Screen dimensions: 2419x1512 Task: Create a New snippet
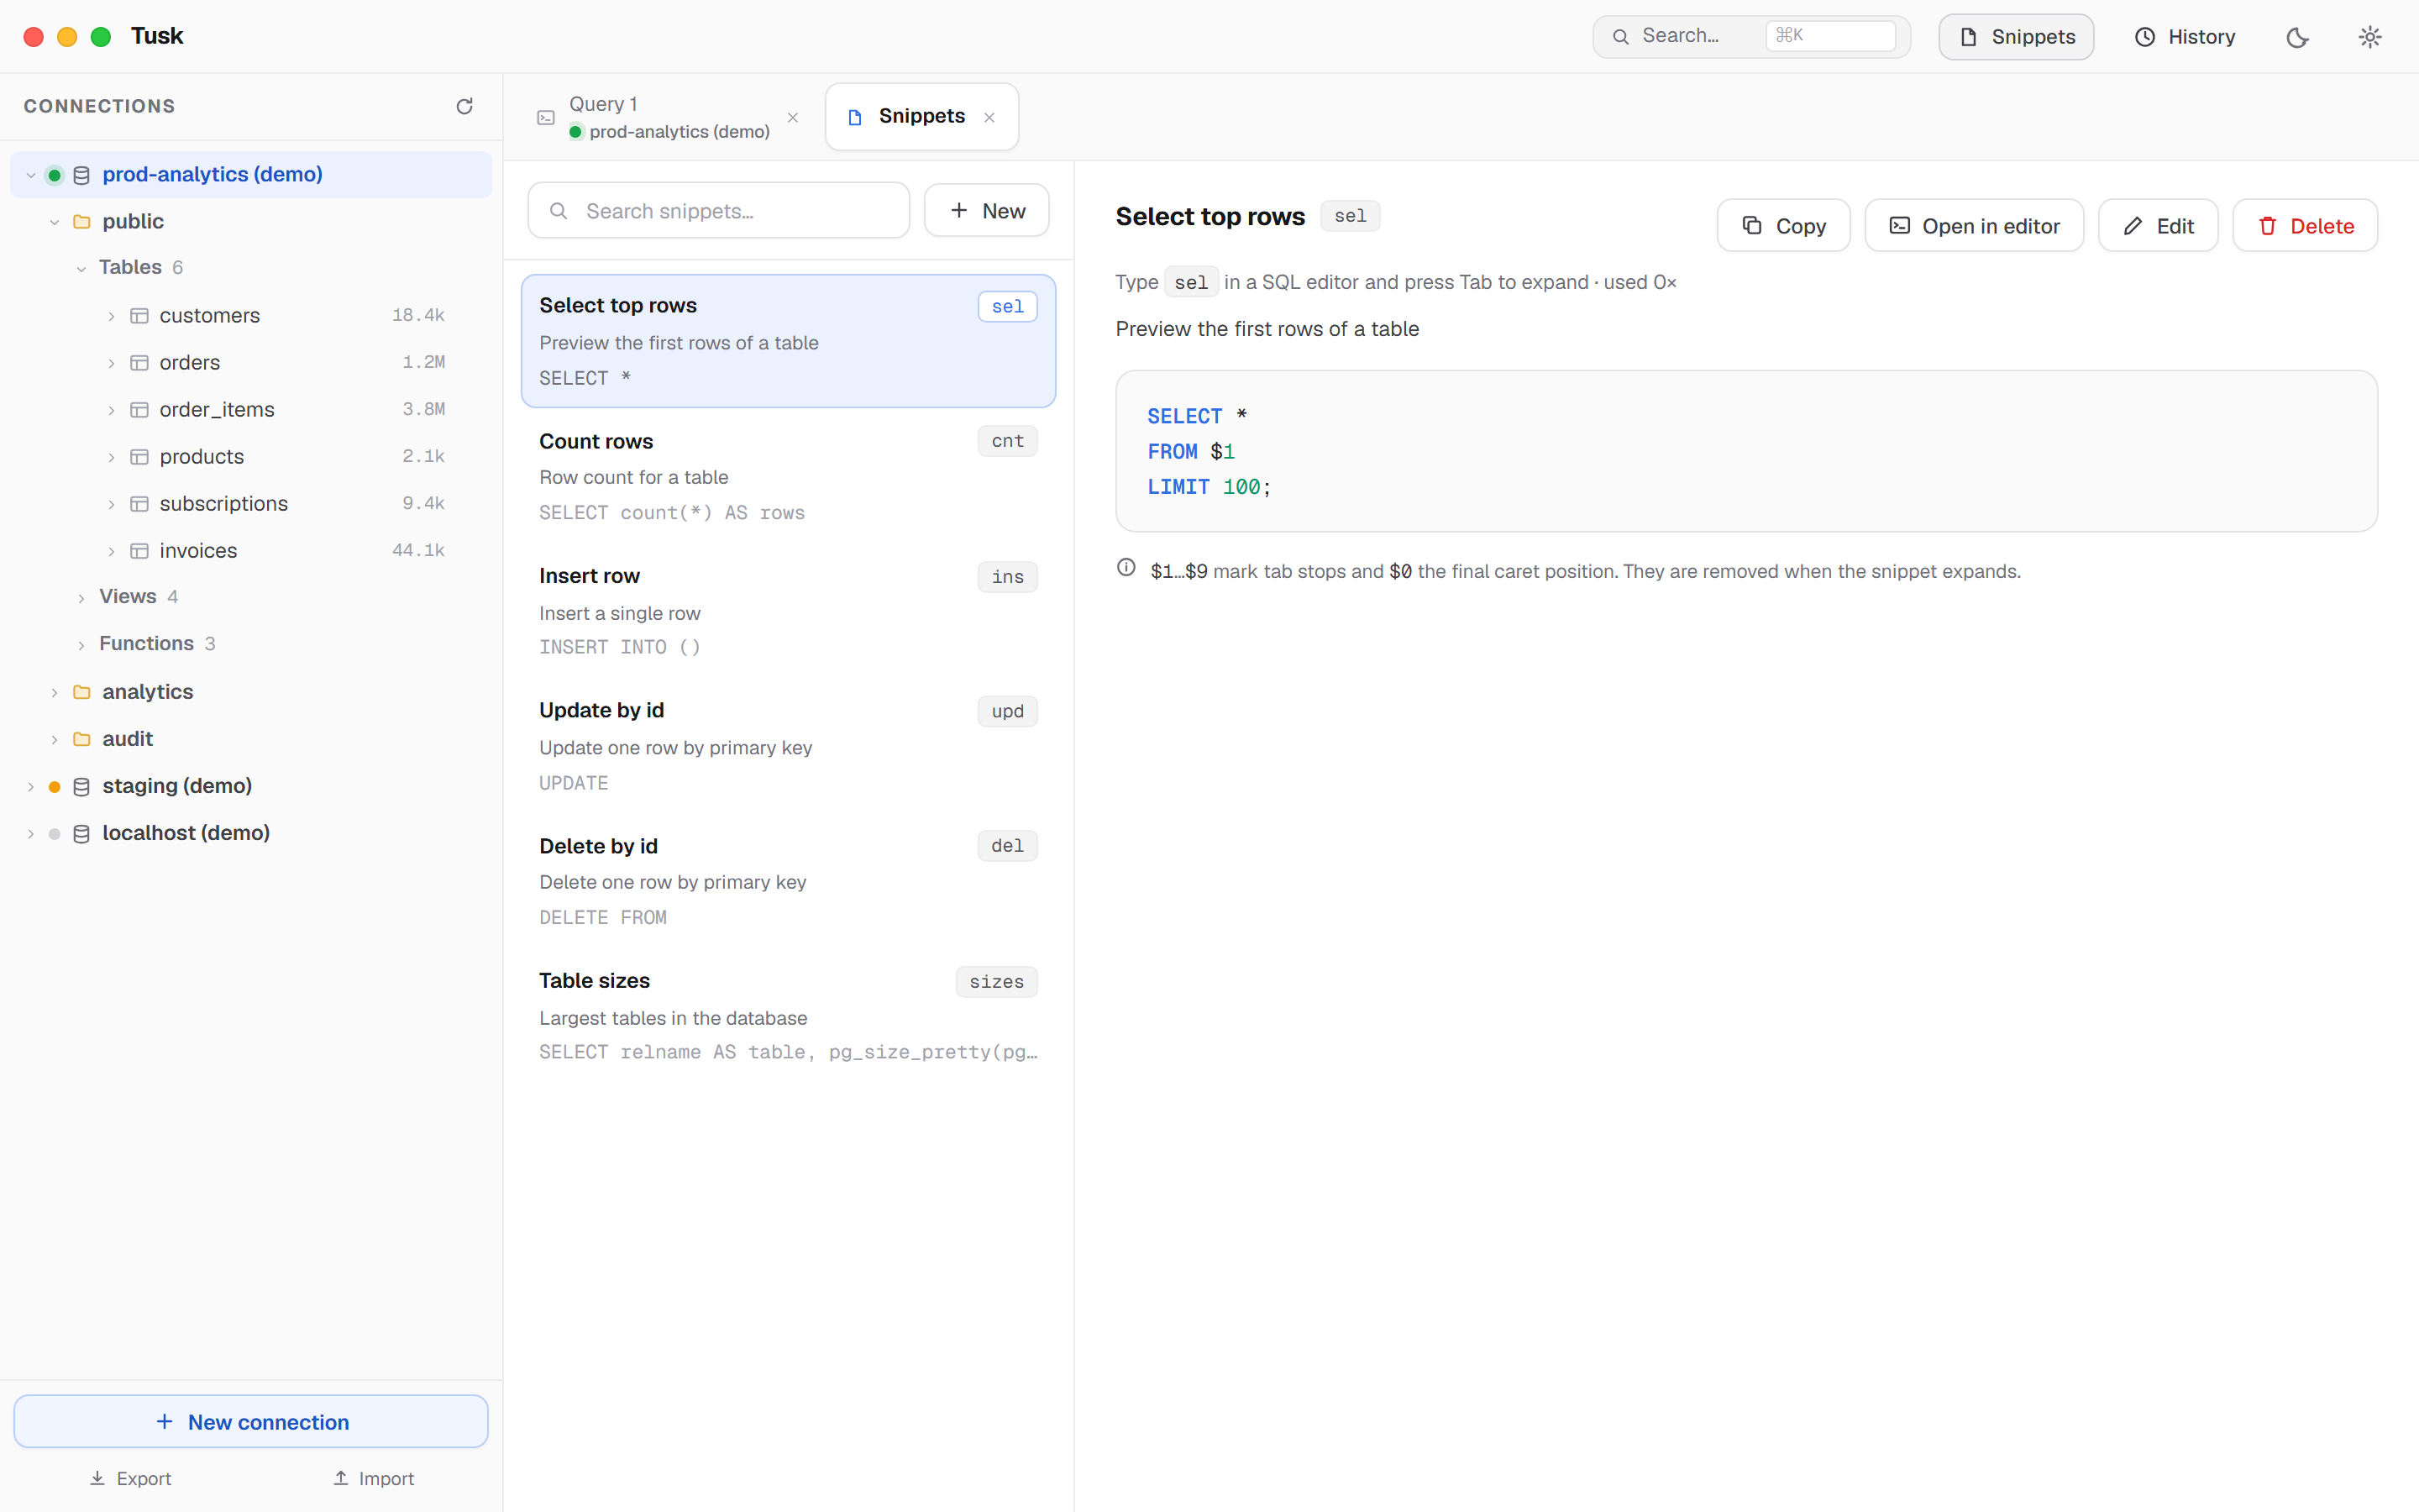tap(987, 211)
